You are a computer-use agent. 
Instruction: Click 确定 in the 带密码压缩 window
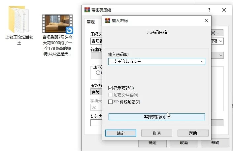pos(152,143)
